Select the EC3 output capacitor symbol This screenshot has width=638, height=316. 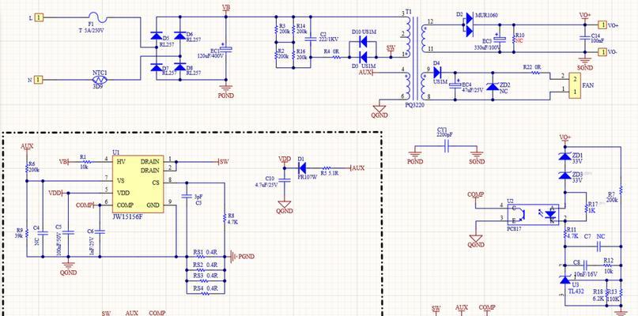click(x=500, y=39)
